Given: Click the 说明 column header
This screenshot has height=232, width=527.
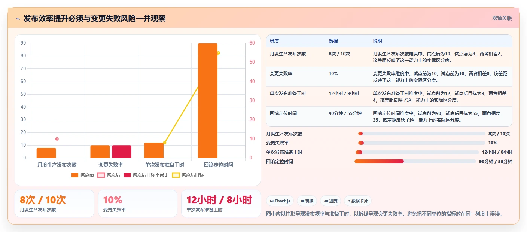Looking at the screenshot, I should point(378,41).
